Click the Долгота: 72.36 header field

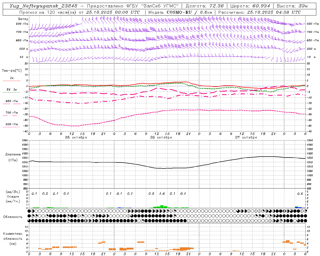tap(204, 6)
